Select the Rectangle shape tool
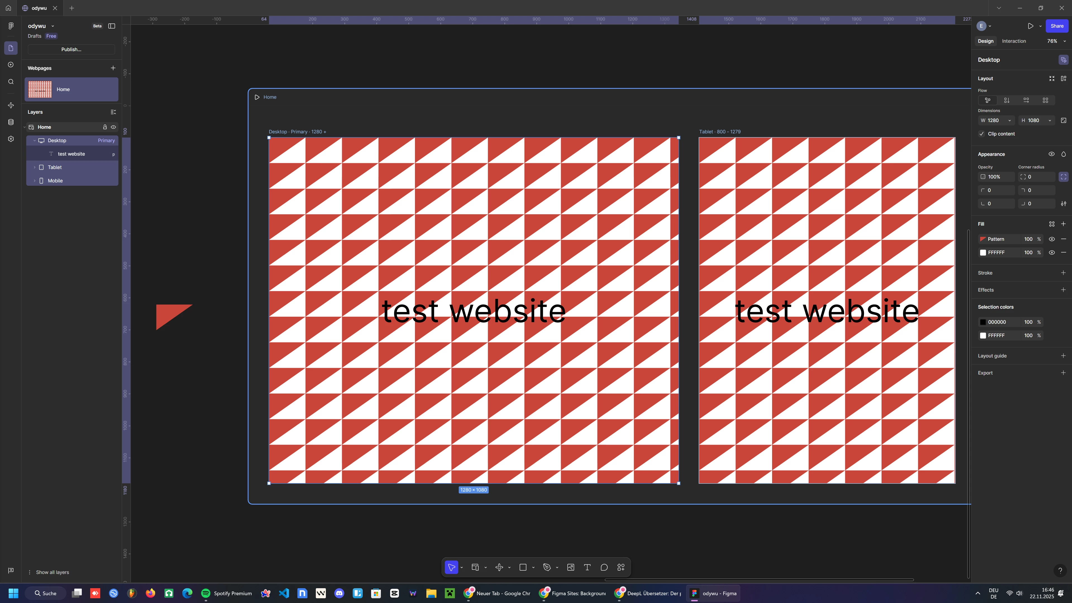This screenshot has height=603, width=1072. (523, 567)
